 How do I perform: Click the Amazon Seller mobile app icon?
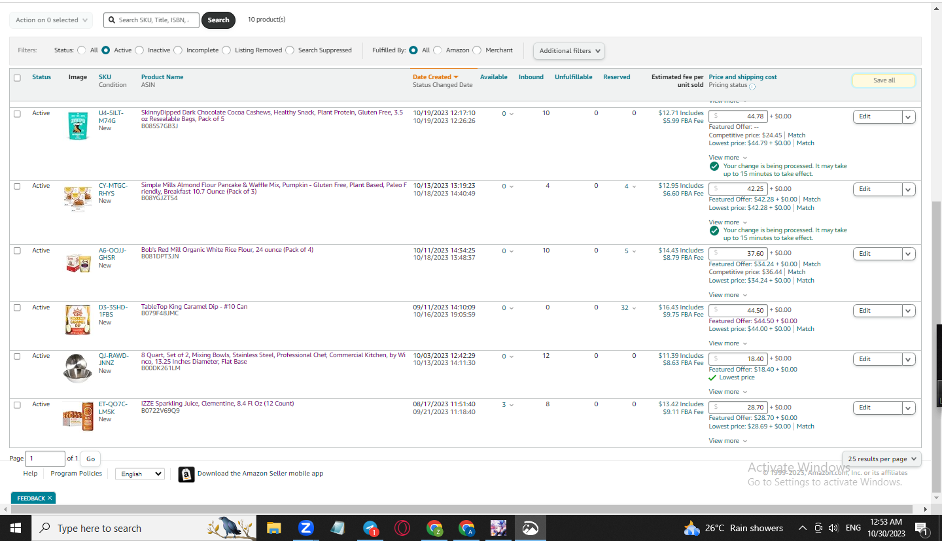[x=186, y=474]
